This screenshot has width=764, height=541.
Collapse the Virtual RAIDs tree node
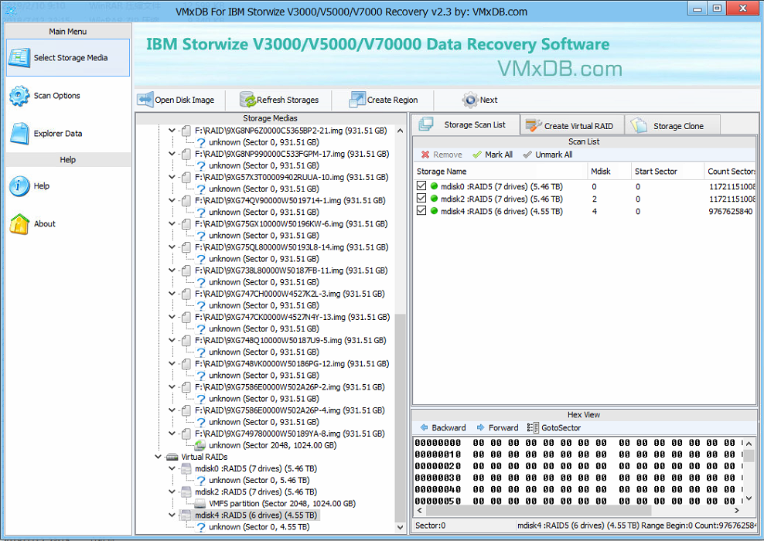point(158,457)
